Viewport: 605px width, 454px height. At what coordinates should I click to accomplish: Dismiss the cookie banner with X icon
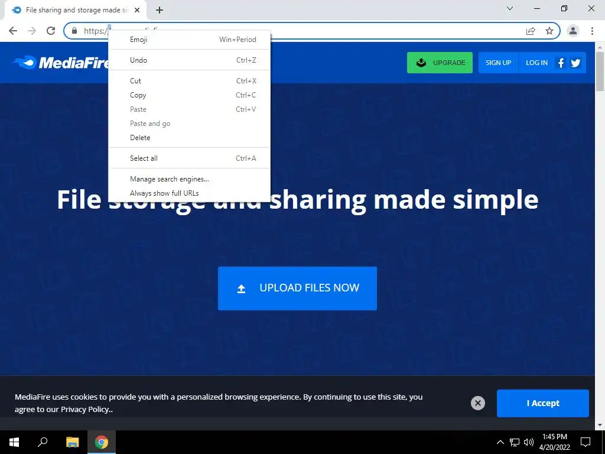[x=477, y=403]
